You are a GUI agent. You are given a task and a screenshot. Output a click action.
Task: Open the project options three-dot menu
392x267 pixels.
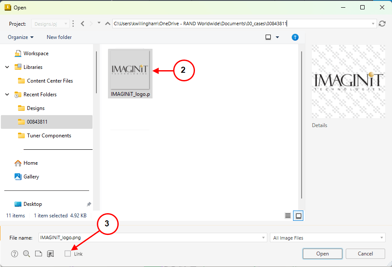pyautogui.click(x=73, y=24)
